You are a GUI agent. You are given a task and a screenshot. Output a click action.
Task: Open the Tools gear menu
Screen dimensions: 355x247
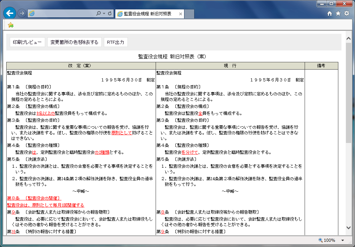coord(346,13)
